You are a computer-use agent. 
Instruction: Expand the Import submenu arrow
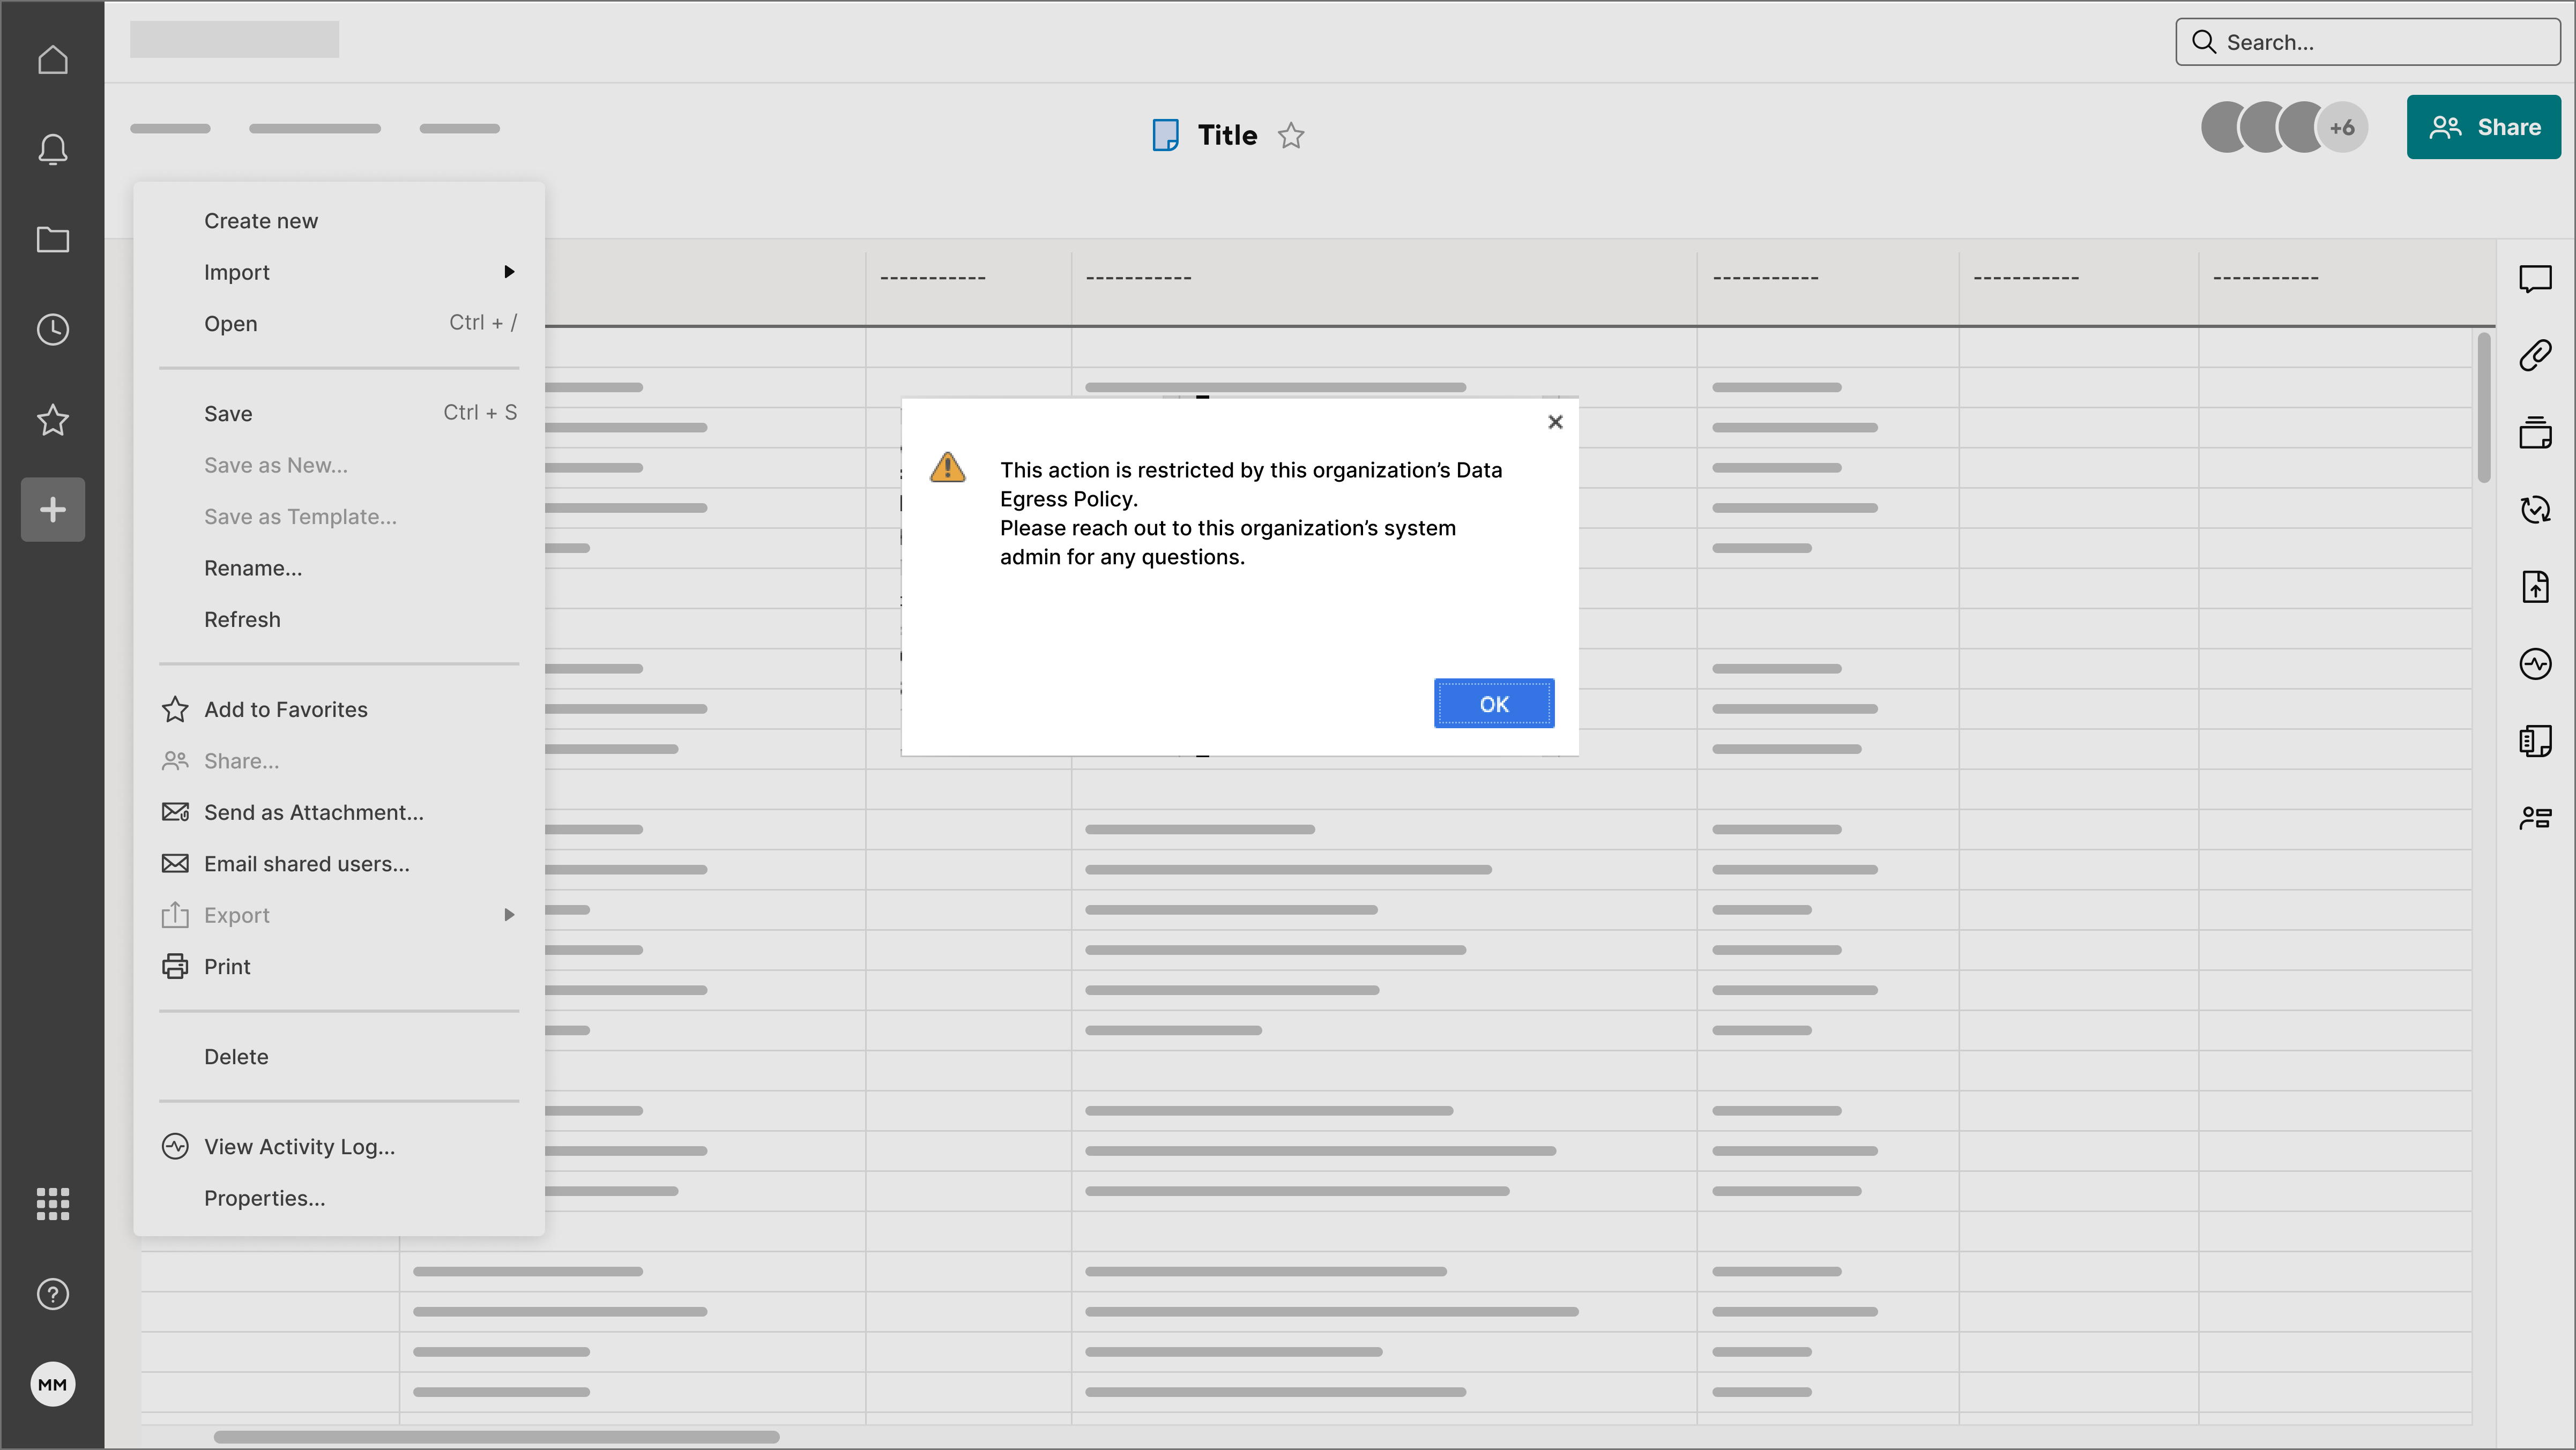pos(509,272)
